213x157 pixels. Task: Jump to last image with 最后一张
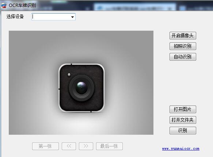(109, 146)
